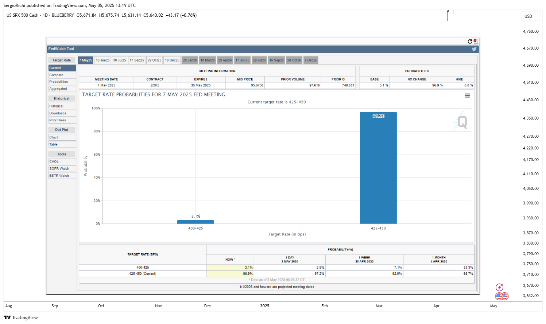546x324 pixels.
Task: Open the Aggregated sidebar item
Action: coord(62,89)
